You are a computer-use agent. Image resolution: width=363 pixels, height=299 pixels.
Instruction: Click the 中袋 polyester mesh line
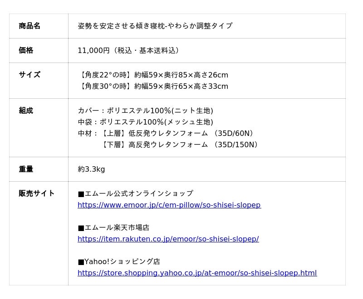tap(145, 122)
